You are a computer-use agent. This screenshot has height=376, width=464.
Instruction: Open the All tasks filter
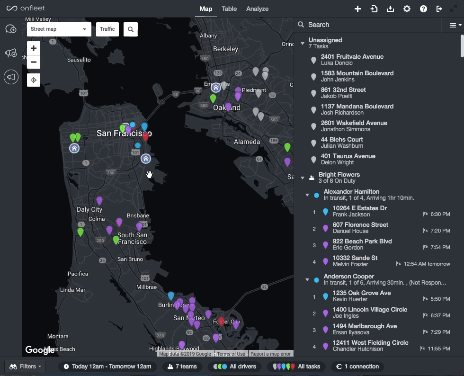click(x=296, y=367)
